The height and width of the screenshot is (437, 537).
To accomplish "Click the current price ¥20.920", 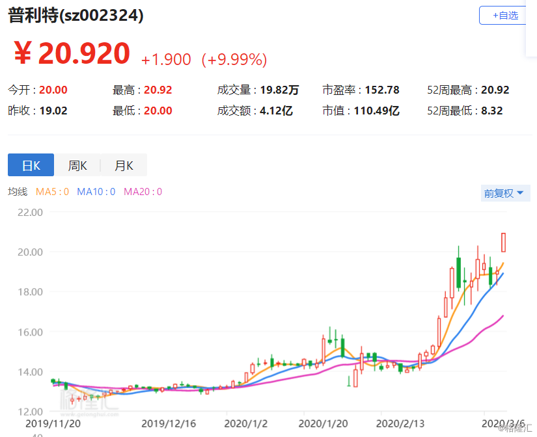I will pos(72,53).
